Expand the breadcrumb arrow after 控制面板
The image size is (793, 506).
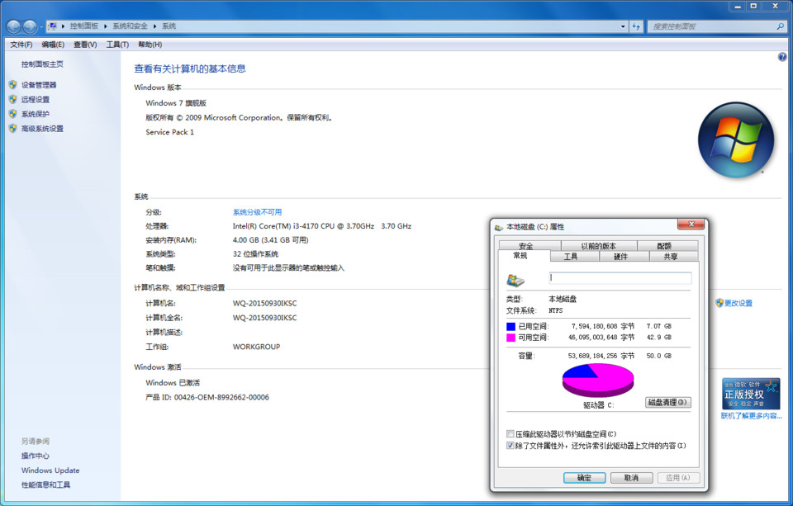click(x=106, y=26)
